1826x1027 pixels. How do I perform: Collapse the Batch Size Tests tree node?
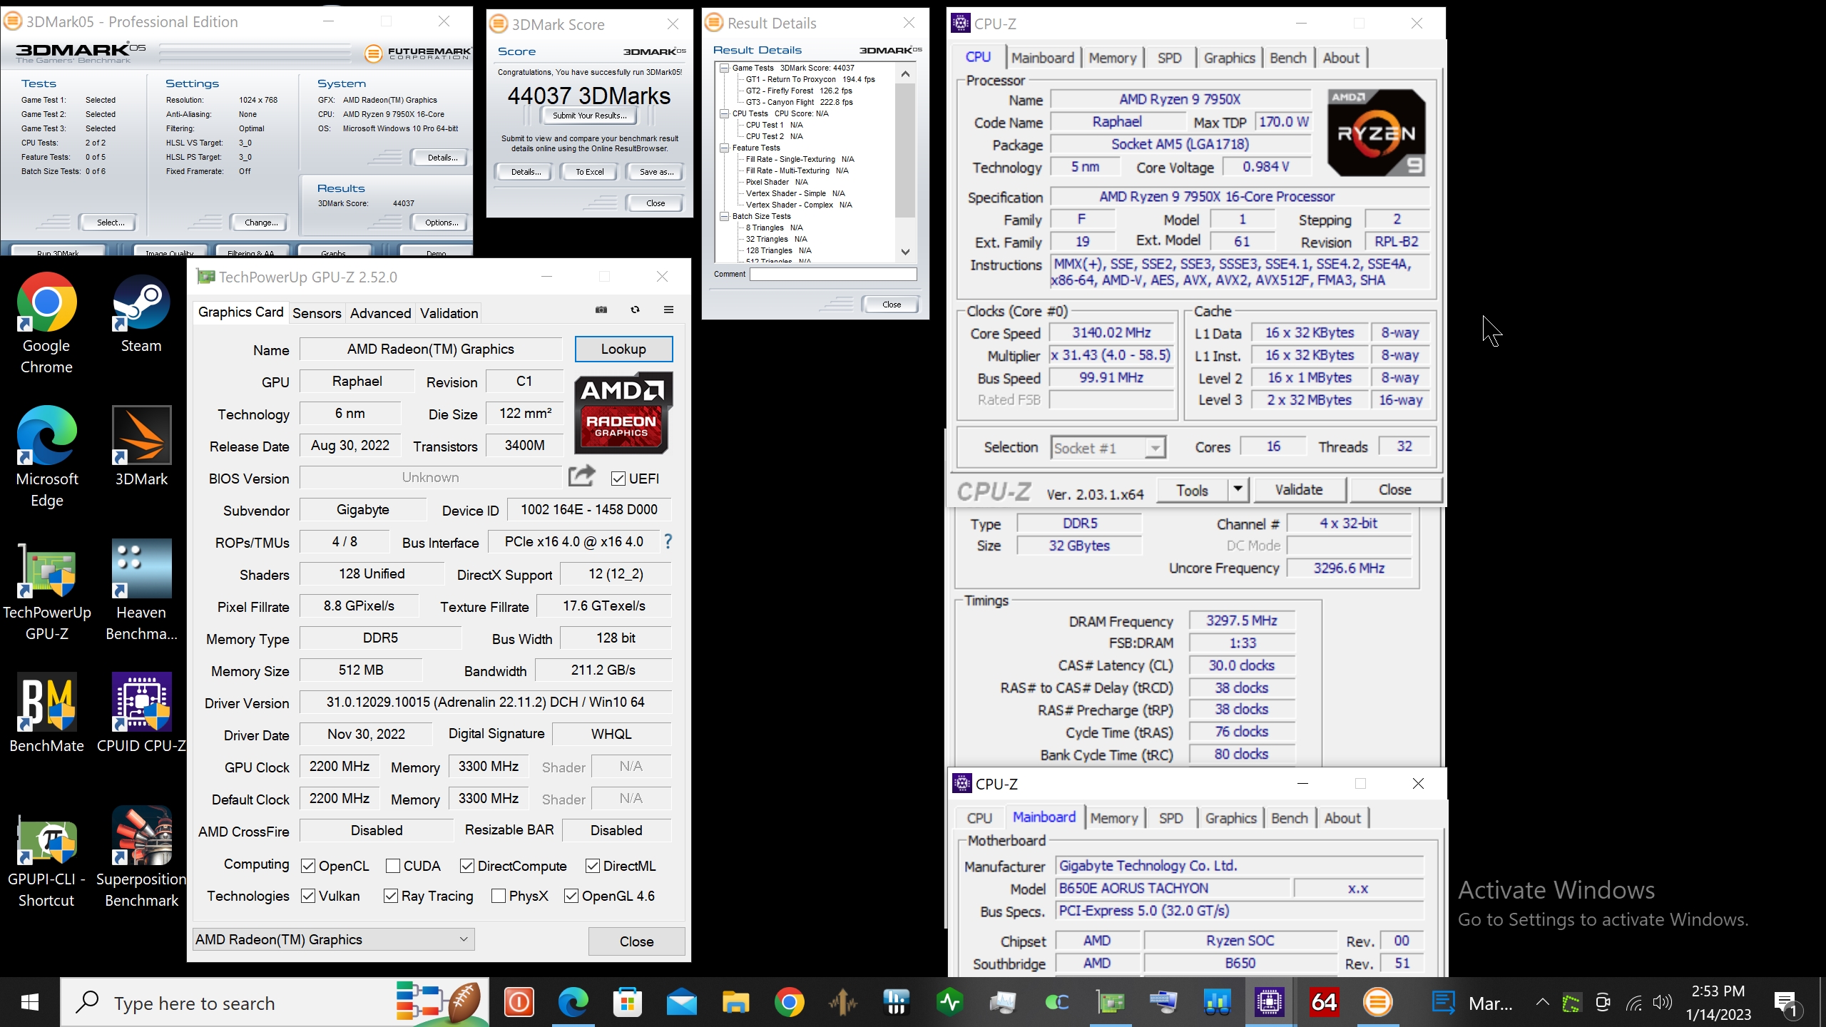click(x=725, y=216)
